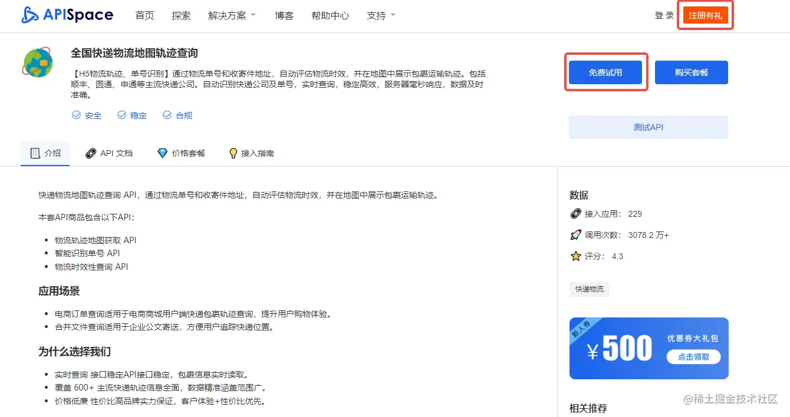Click the 调用次数 3078.2 万+ value
Screen dimensions: 790x417
coord(649,235)
